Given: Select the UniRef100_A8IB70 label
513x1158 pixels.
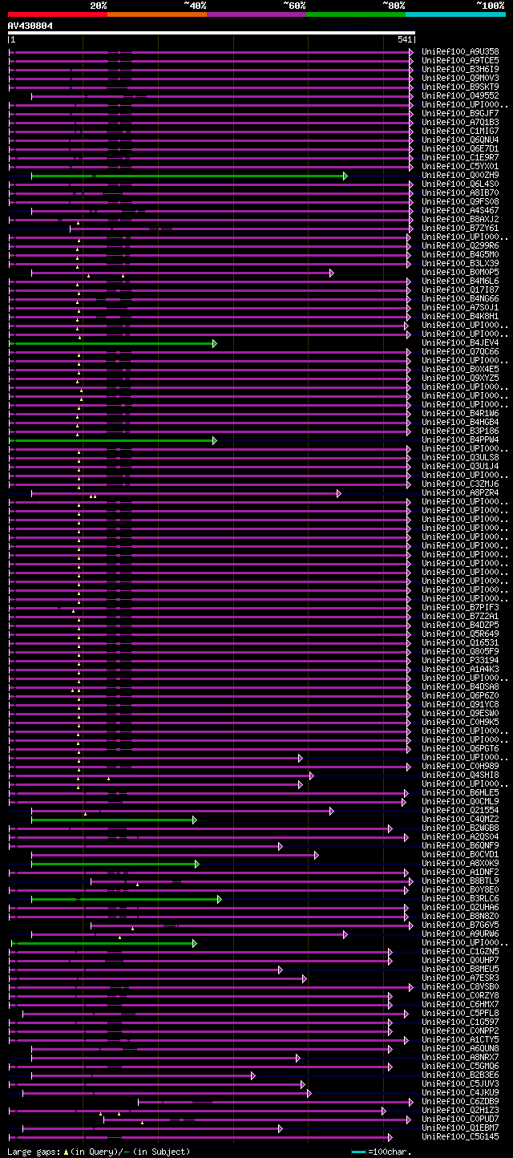Looking at the screenshot, I should pyautogui.click(x=460, y=192).
